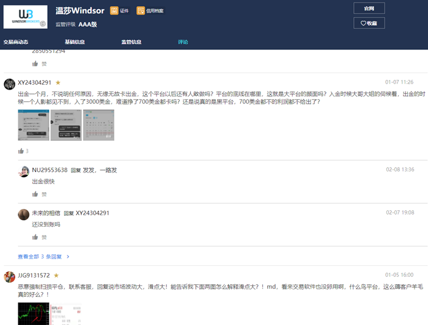
Task: Open first screenshot thumbnail in XY24304291's comment
Action: 34,125
